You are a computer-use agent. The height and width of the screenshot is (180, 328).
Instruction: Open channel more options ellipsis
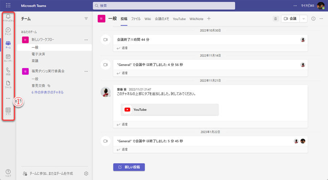pos(321,19)
